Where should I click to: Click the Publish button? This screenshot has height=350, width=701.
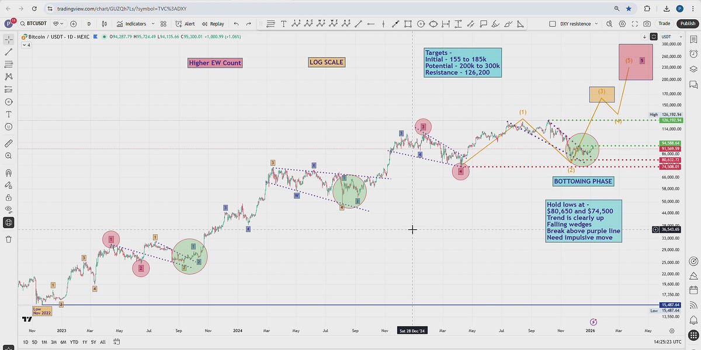(x=687, y=24)
